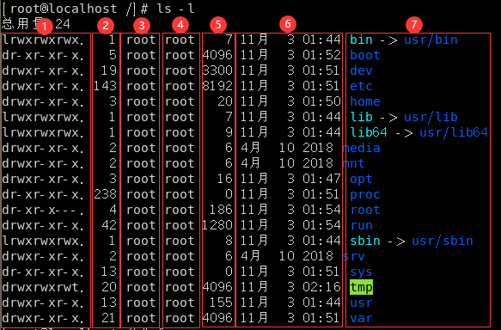Select the link count "42" in the run row
Screen dimensions: 501x330
pos(109,225)
